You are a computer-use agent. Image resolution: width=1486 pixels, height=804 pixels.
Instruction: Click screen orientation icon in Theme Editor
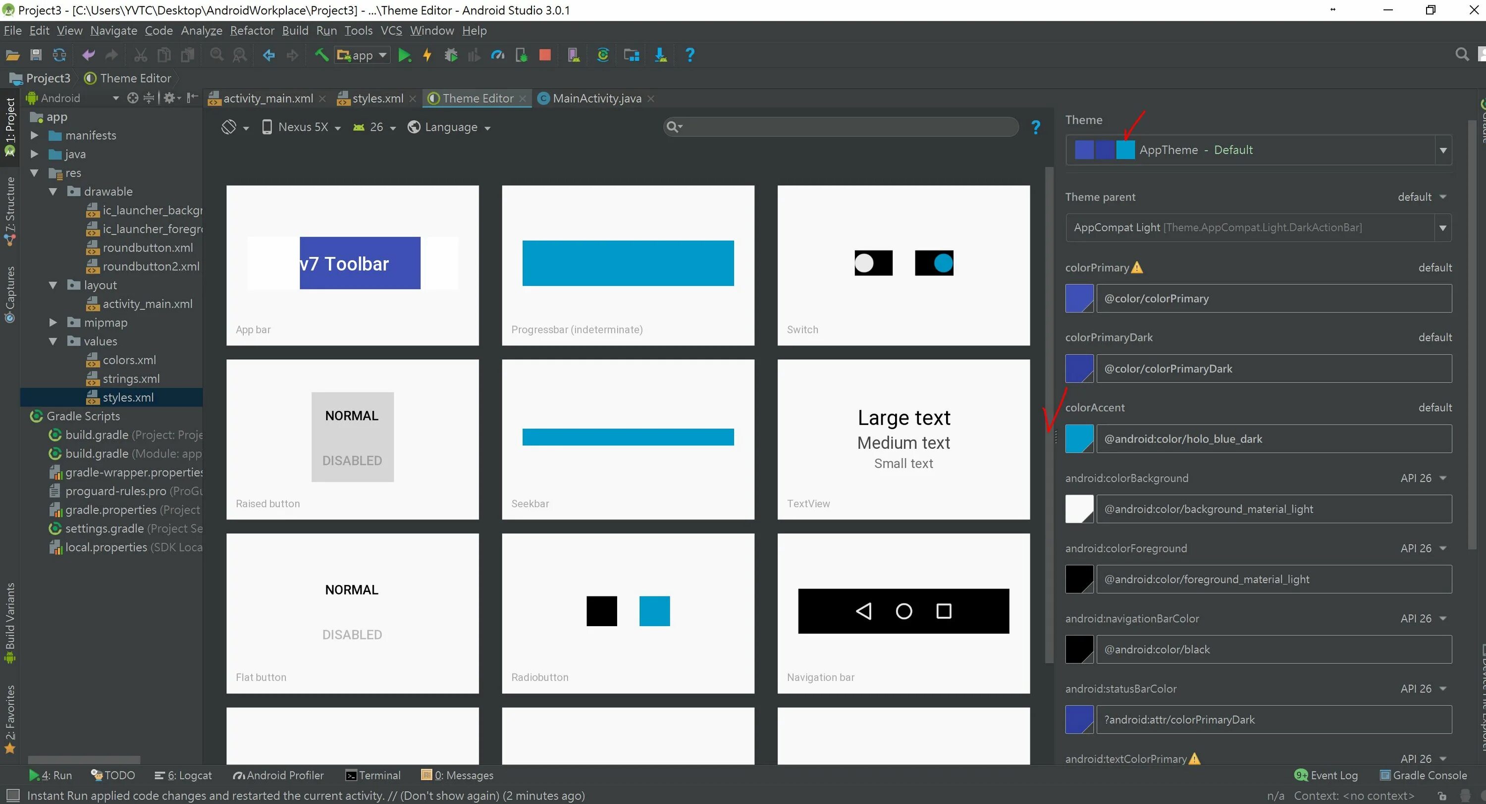coord(229,127)
